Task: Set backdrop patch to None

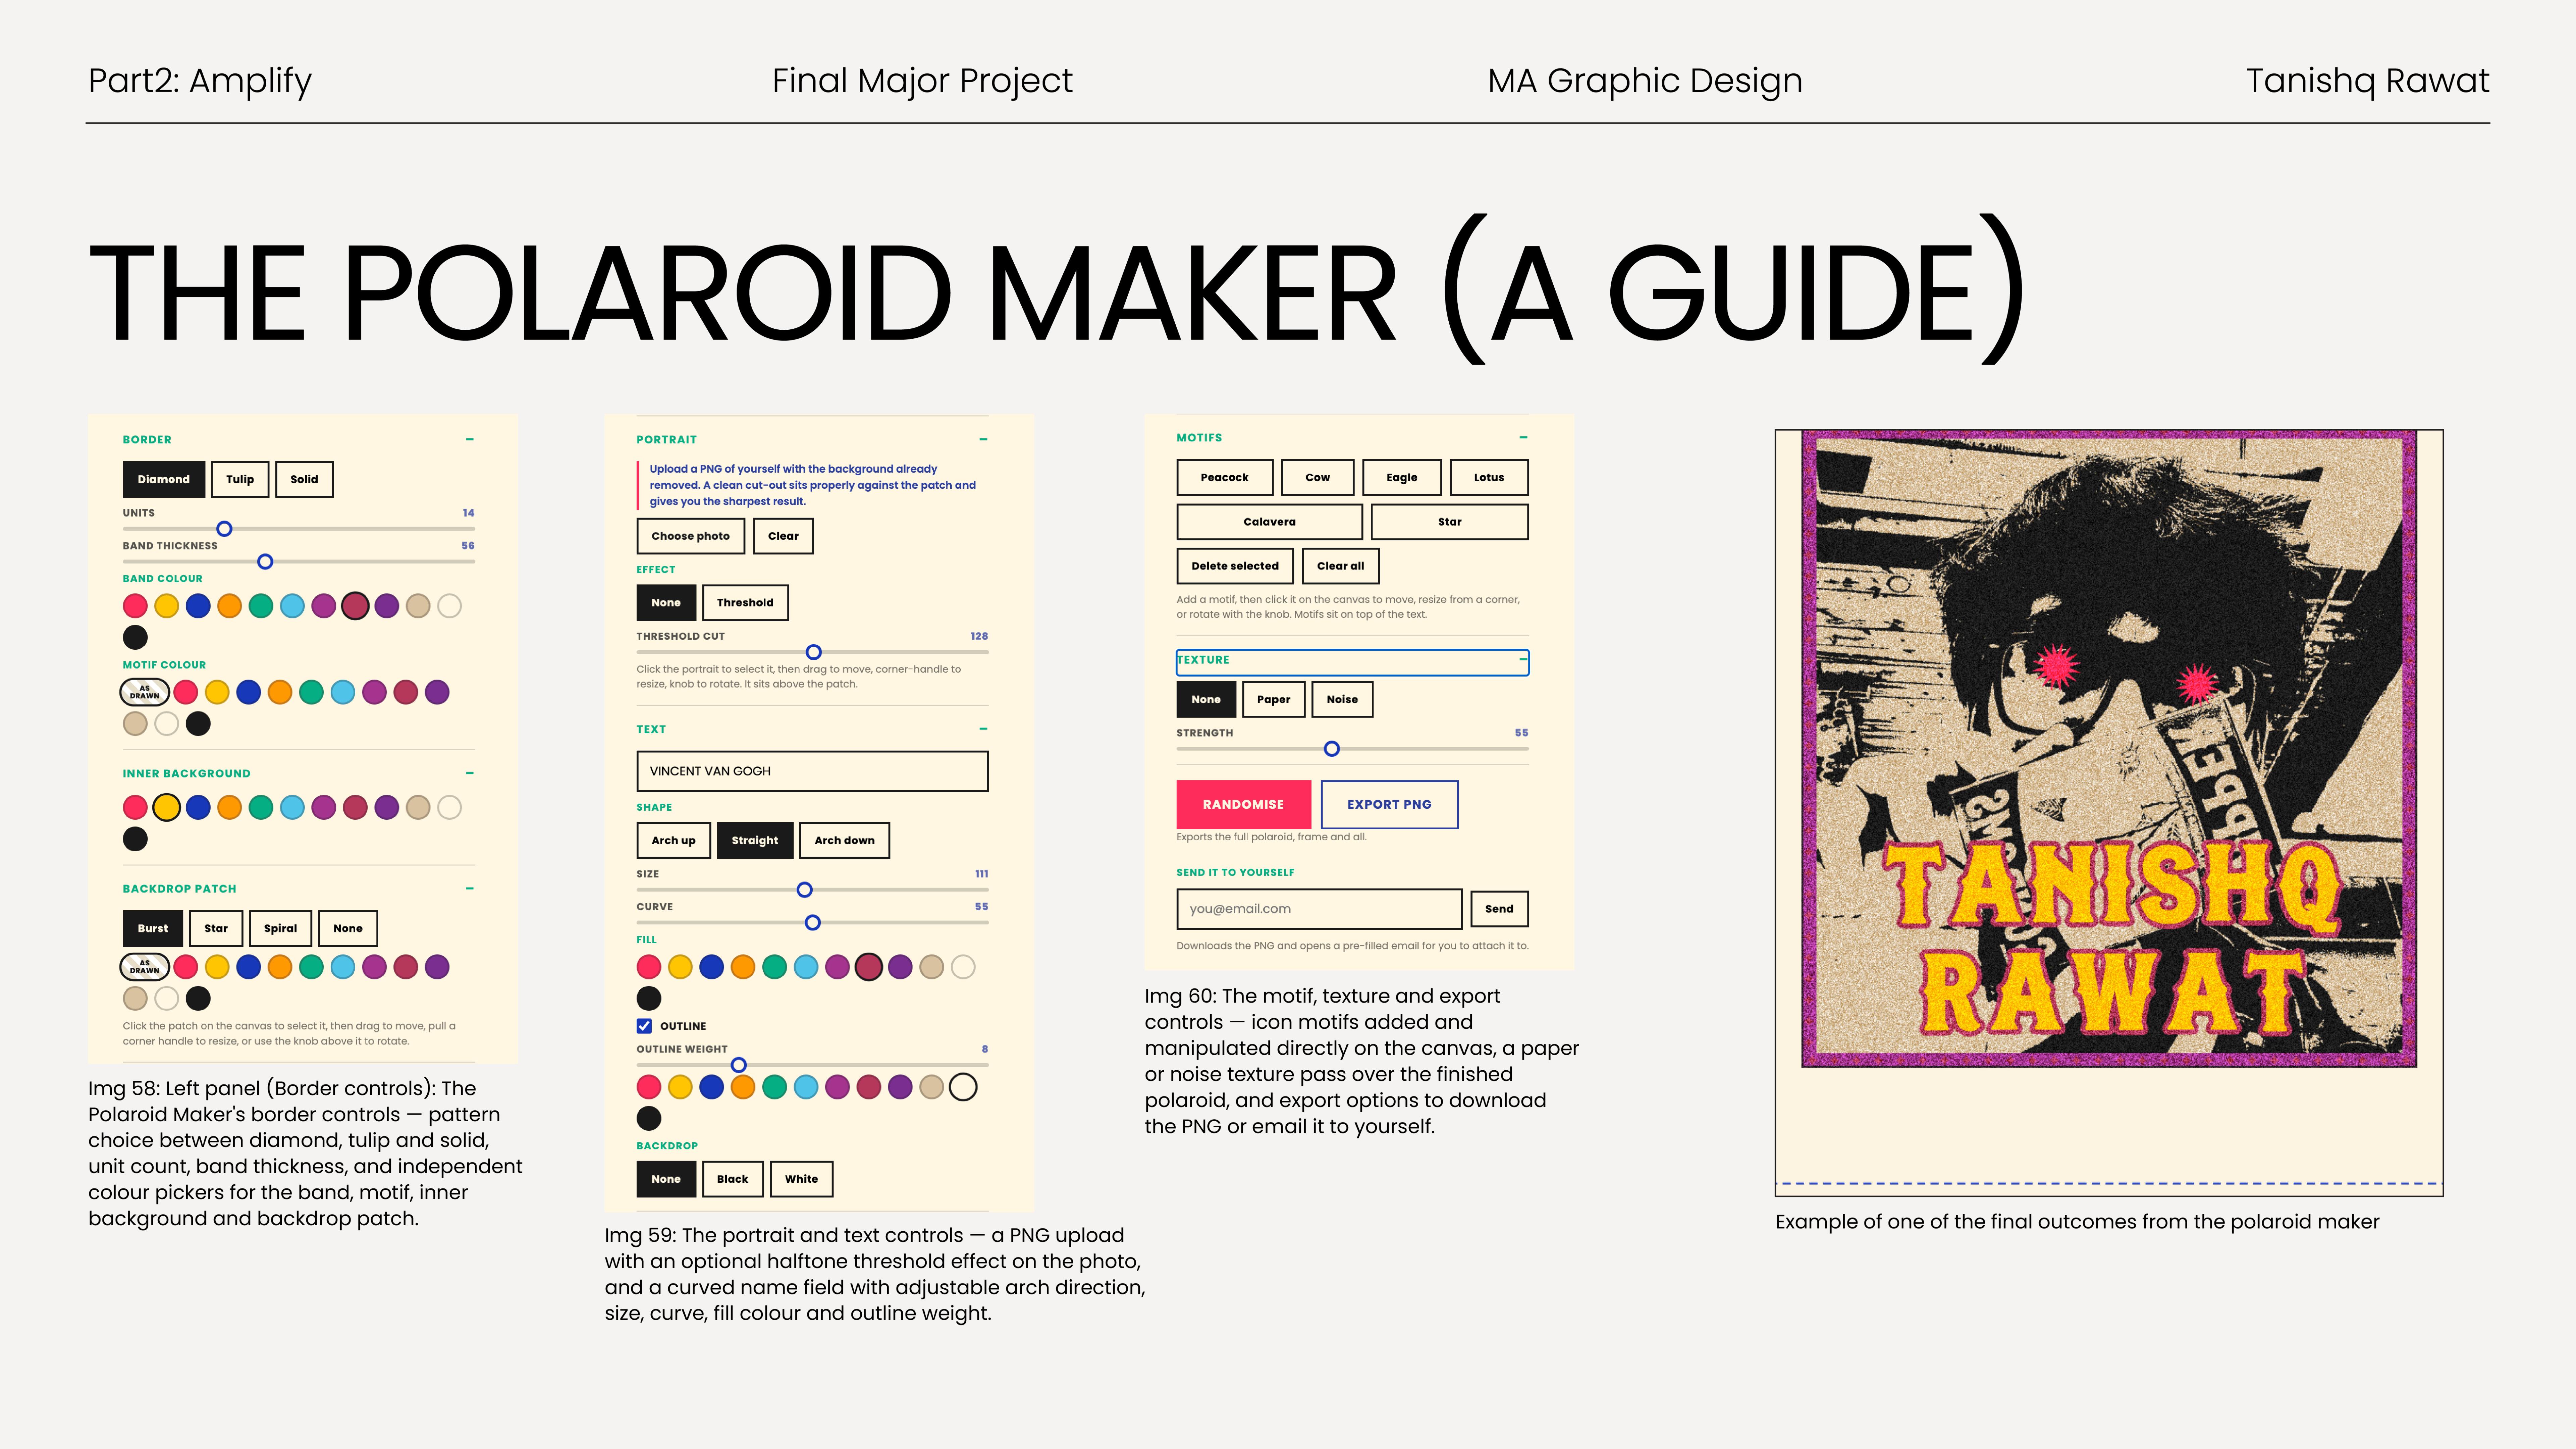Action: 348,928
